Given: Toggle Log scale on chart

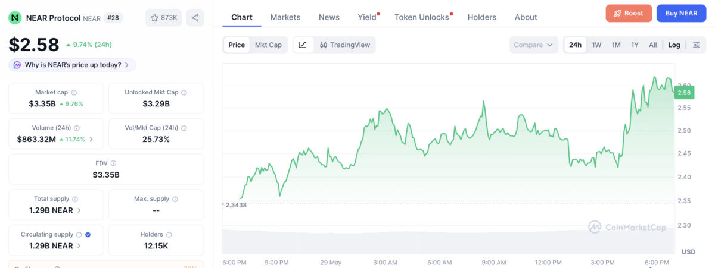Looking at the screenshot, I should (674, 45).
